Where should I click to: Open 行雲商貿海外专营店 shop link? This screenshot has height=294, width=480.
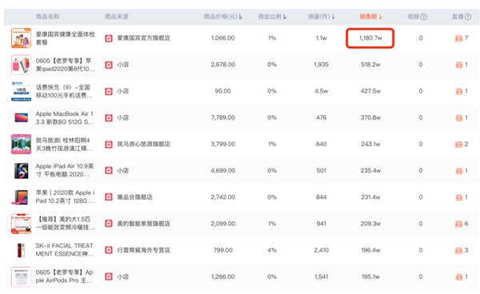(x=143, y=250)
